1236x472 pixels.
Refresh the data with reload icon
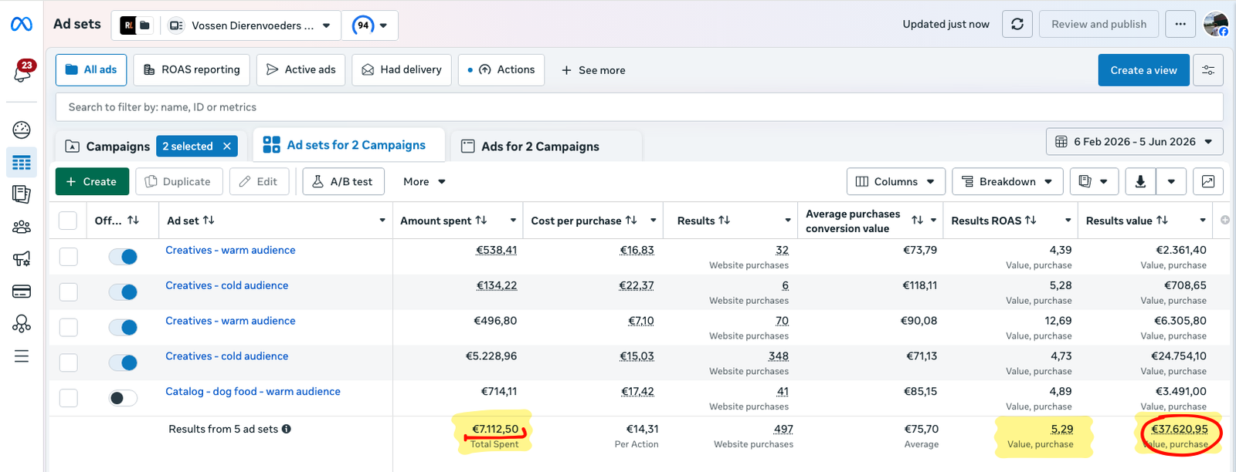click(1017, 25)
